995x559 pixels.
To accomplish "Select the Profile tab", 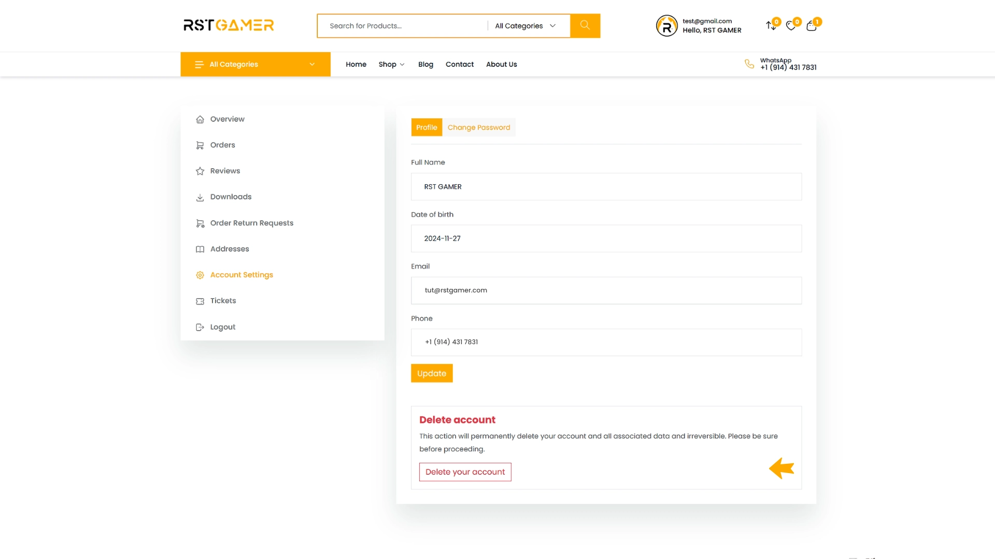I will click(427, 127).
